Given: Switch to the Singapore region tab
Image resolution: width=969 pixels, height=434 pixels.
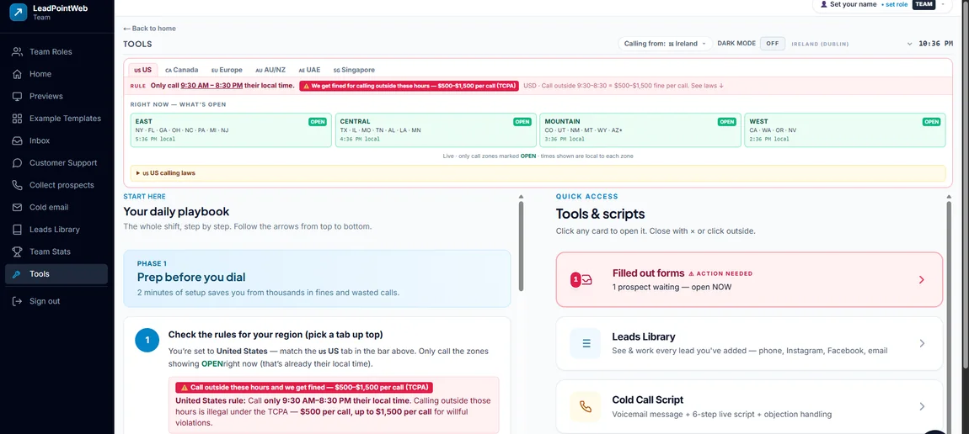Looking at the screenshot, I should (354, 70).
